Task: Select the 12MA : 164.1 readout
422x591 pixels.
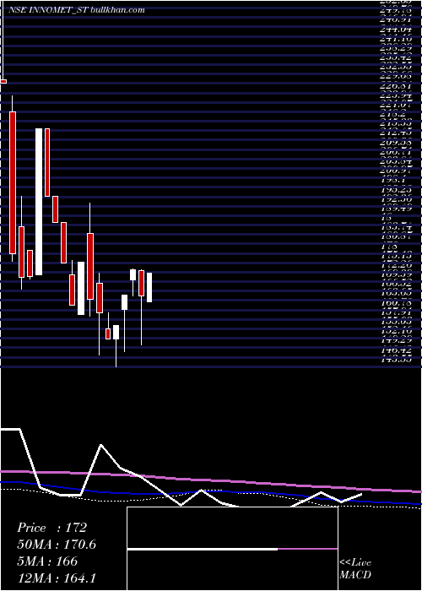Action: (x=57, y=578)
